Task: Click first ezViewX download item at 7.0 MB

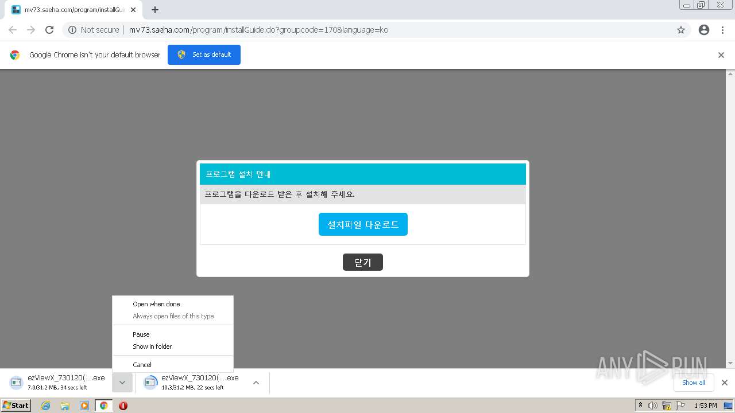Action: pos(57,383)
